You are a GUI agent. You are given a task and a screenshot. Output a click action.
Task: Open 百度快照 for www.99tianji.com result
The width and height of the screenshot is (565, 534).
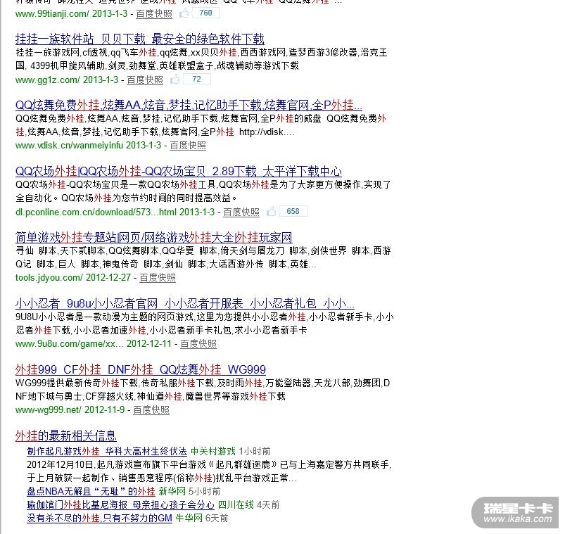[x=154, y=13]
